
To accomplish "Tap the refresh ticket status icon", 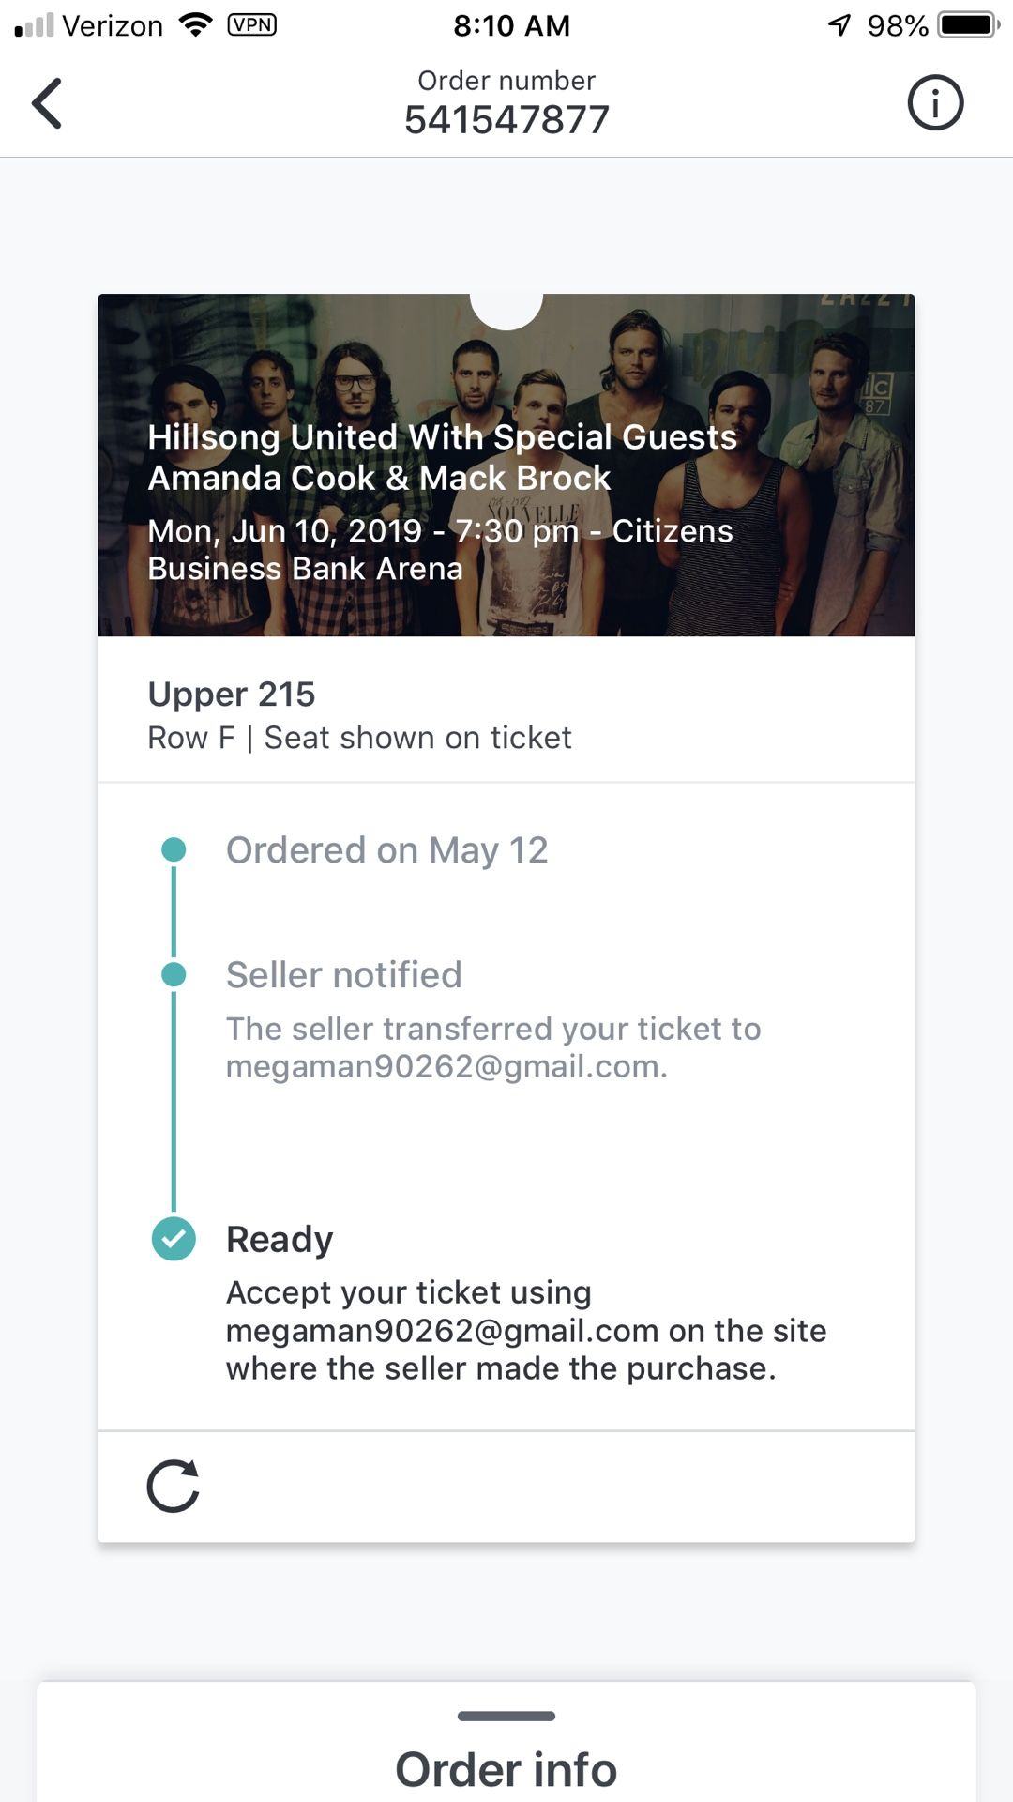I will (x=174, y=1486).
